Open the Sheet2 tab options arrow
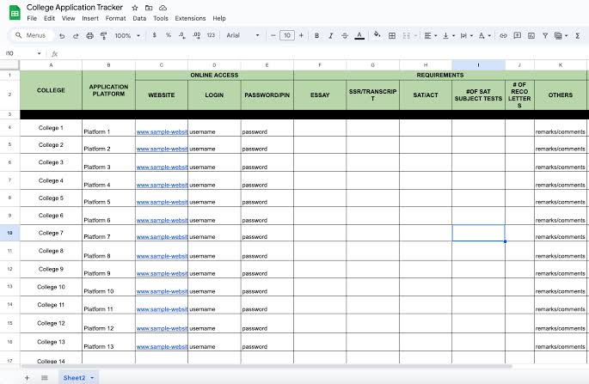Image resolution: width=589 pixels, height=384 pixels. coord(92,378)
